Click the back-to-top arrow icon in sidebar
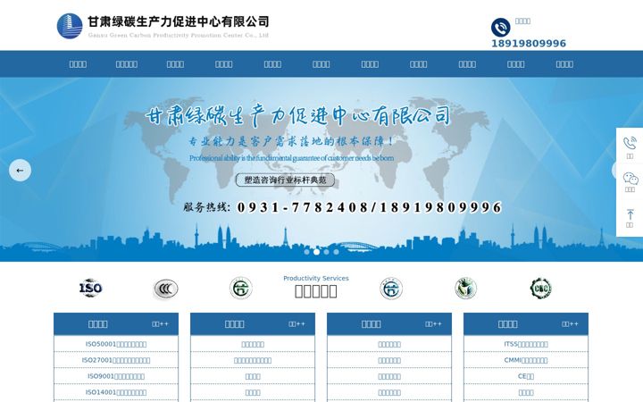This screenshot has width=643, height=402. click(630, 214)
